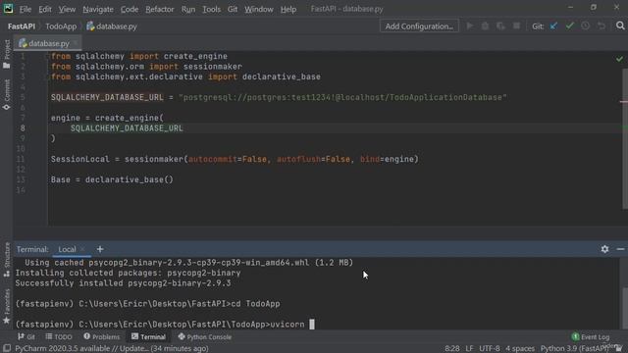This screenshot has width=628, height=353.
Task: Open the Refactor menu
Action: (159, 9)
